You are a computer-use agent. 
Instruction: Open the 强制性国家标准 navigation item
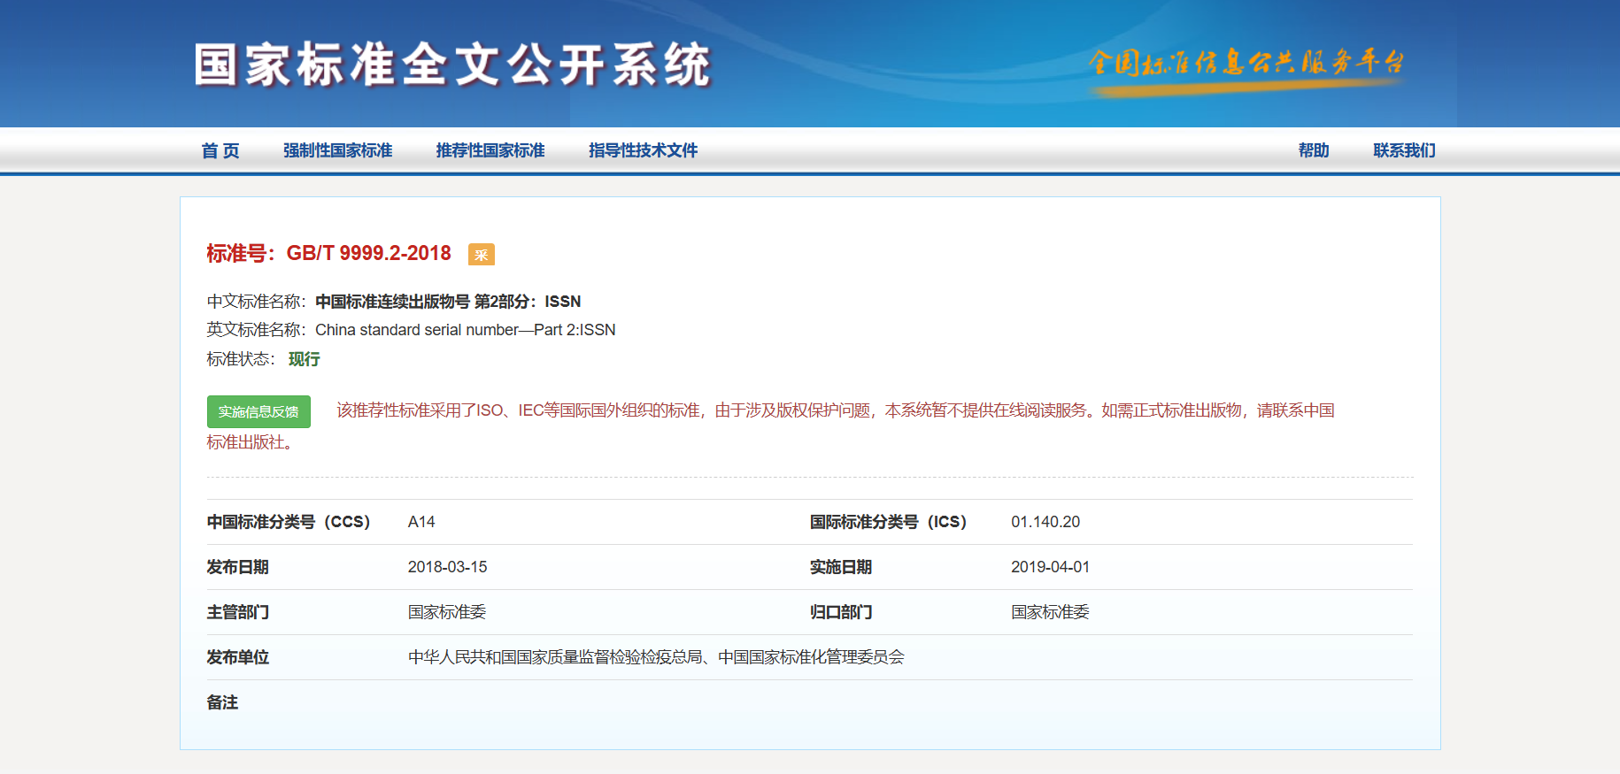pos(337,150)
